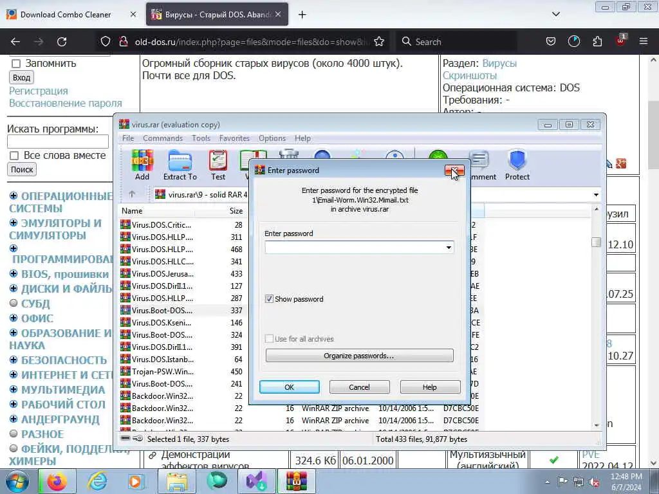Click OK in the password dialog
This screenshot has height=494, width=659.
pos(289,387)
